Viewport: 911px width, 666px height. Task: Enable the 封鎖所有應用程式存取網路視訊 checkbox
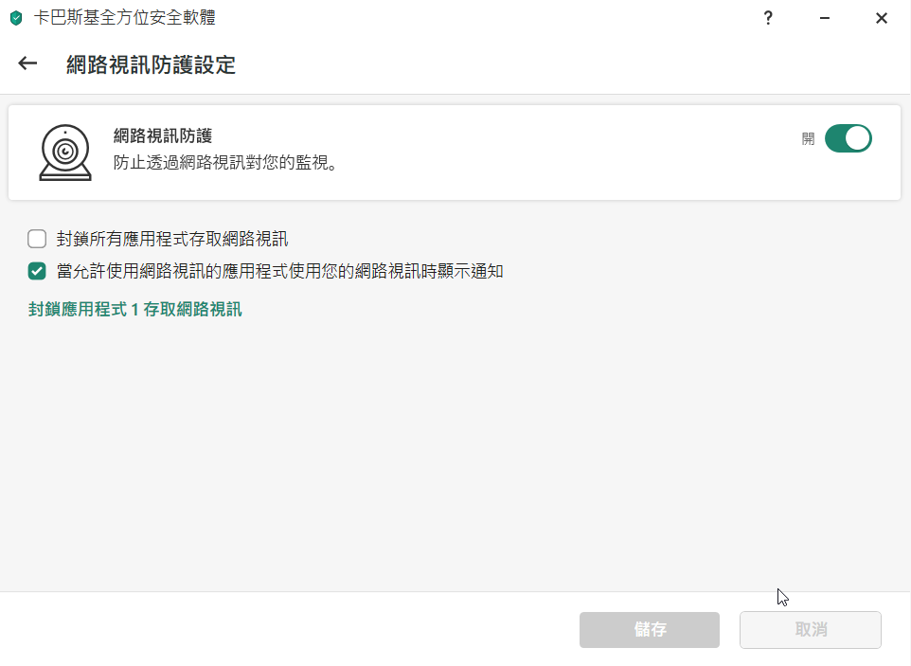(37, 239)
